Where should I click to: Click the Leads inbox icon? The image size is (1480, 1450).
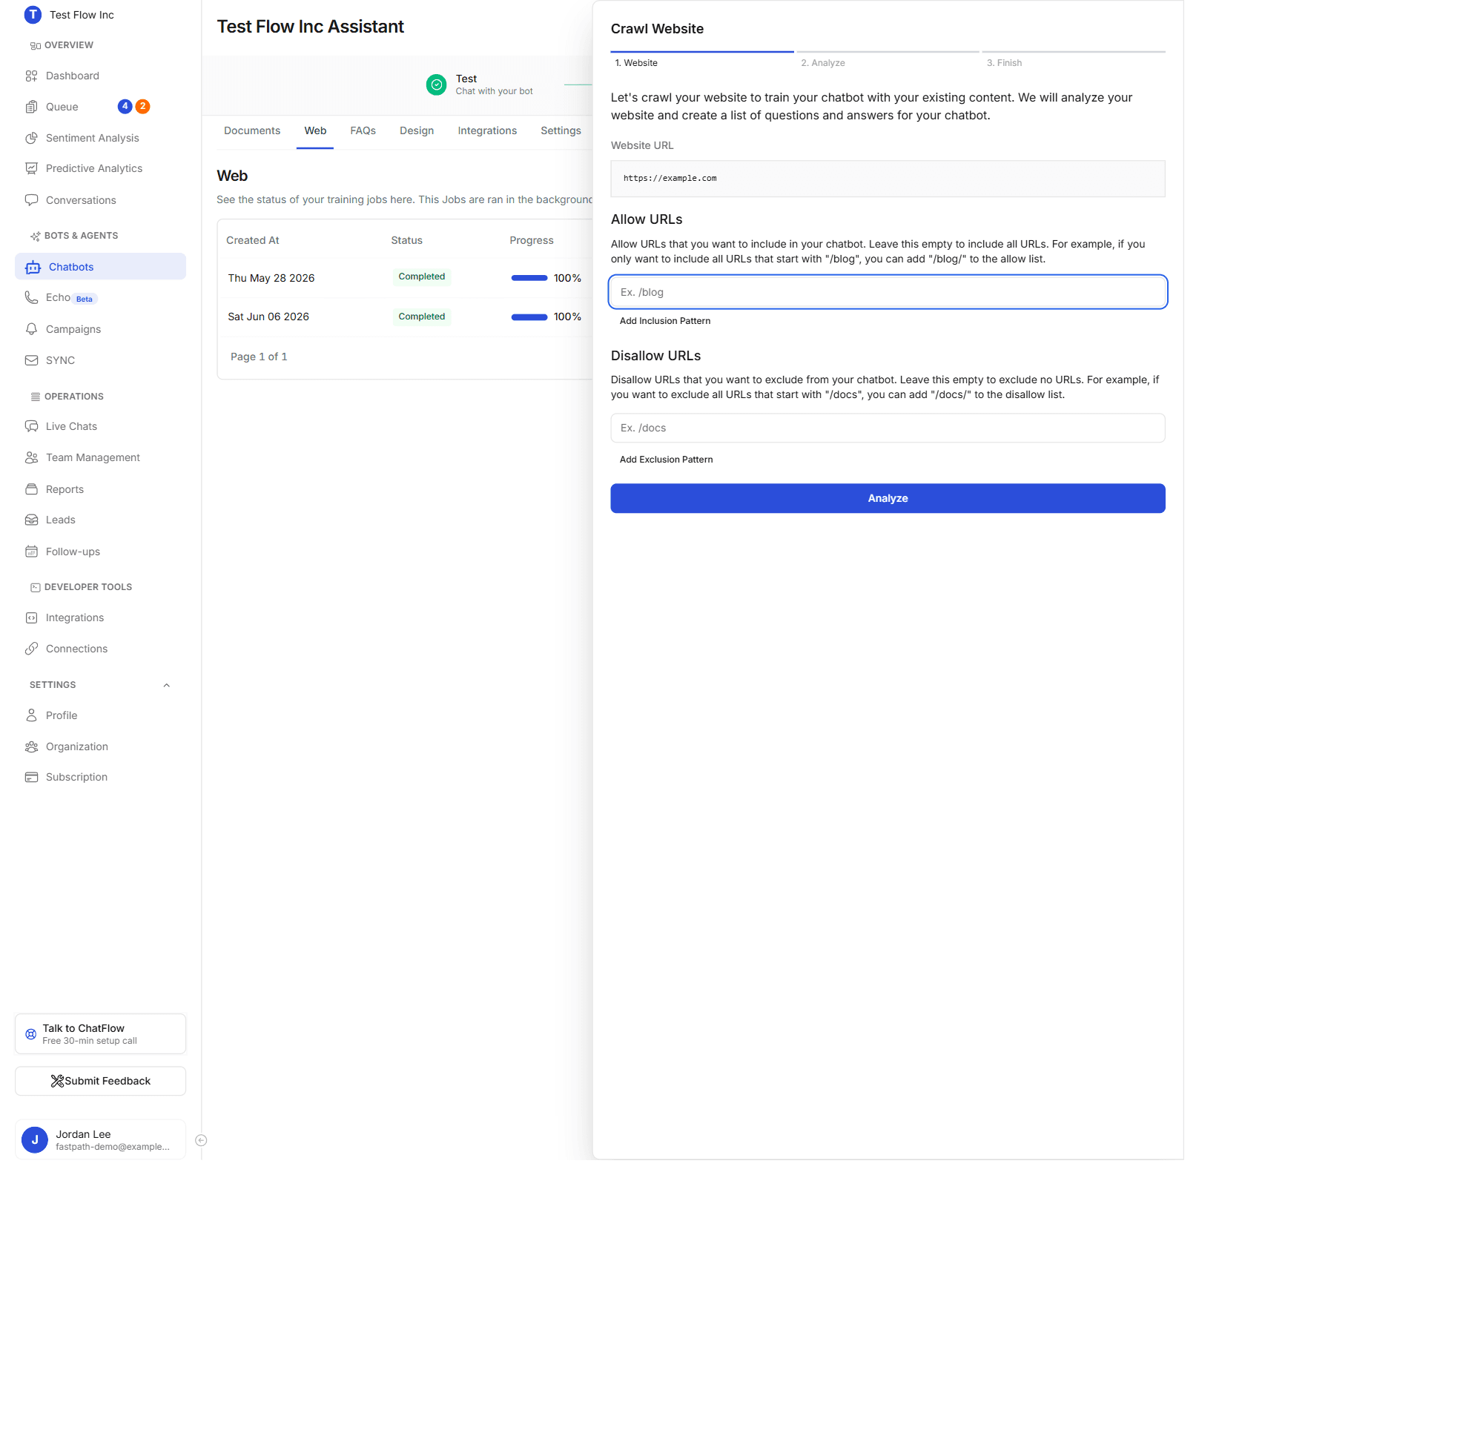tap(31, 520)
